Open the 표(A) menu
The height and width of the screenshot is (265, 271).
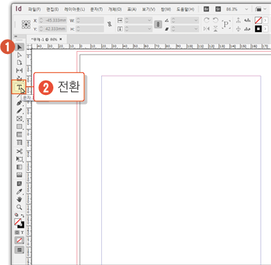click(132, 10)
